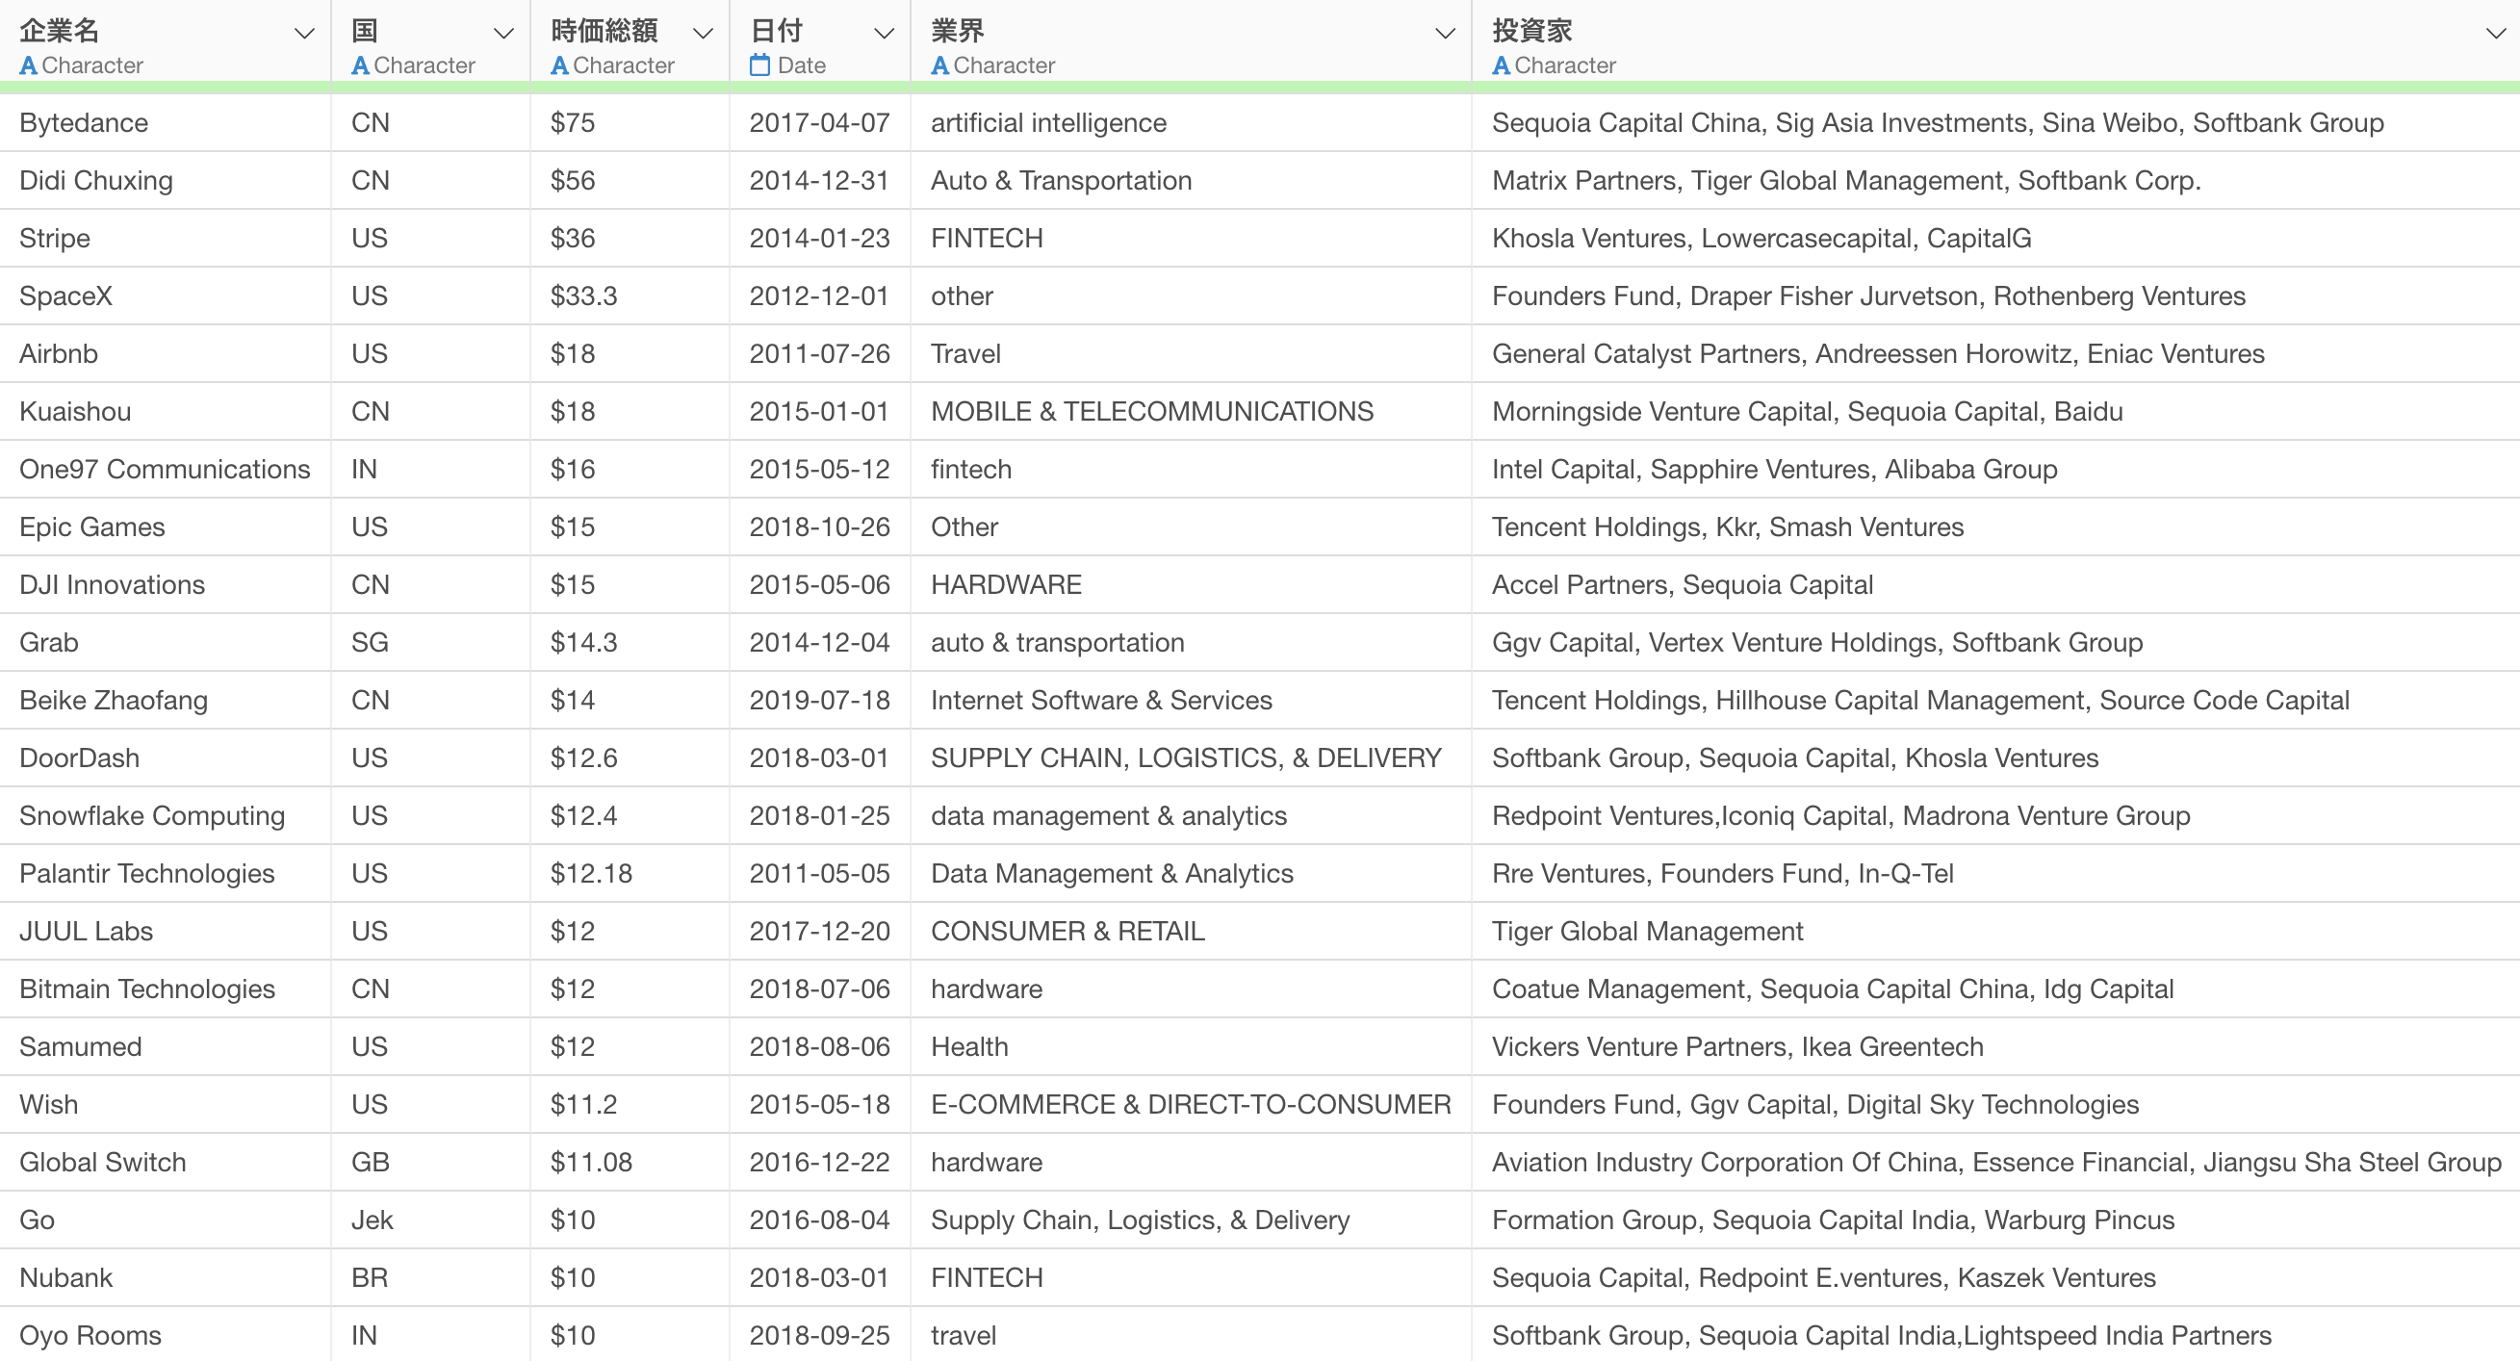Image resolution: width=2520 pixels, height=1361 pixels.
Task: Click the Character type icon under 時価総額
Action: click(559, 65)
